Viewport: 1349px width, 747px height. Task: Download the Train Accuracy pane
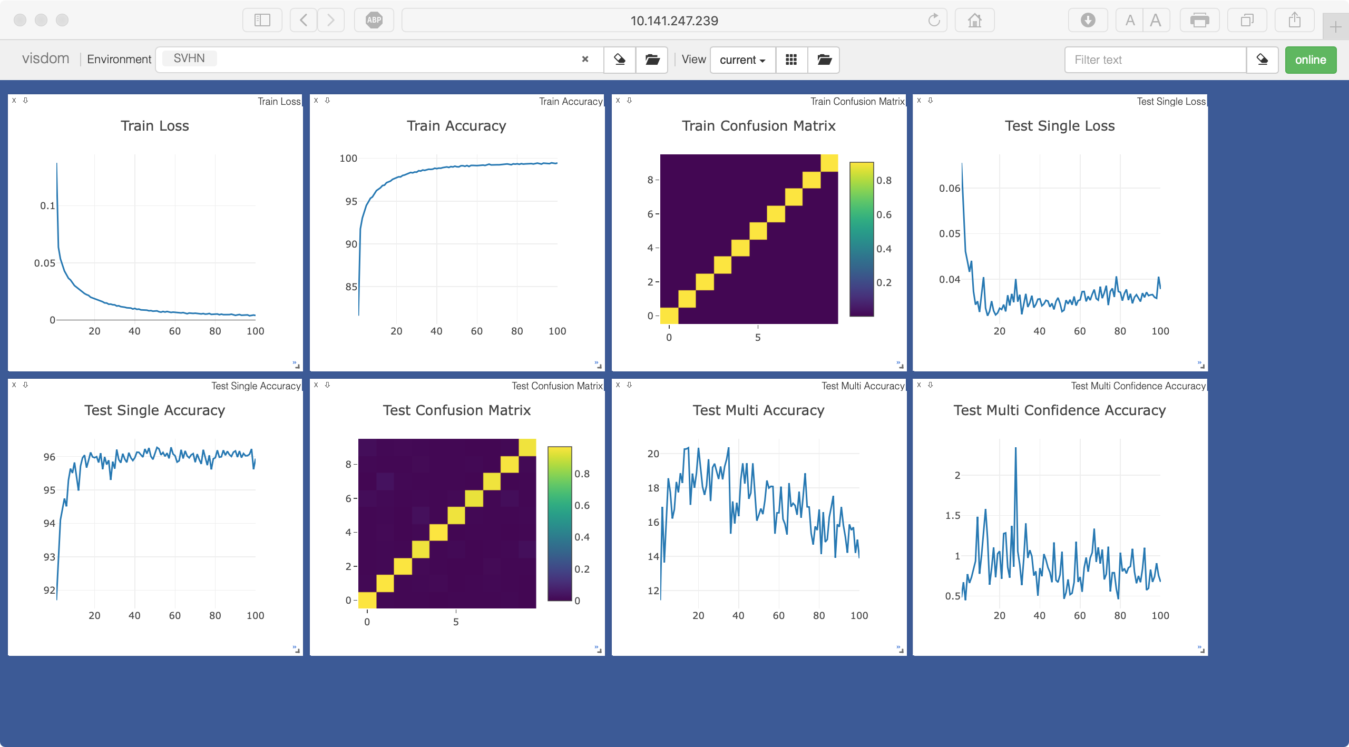[327, 101]
